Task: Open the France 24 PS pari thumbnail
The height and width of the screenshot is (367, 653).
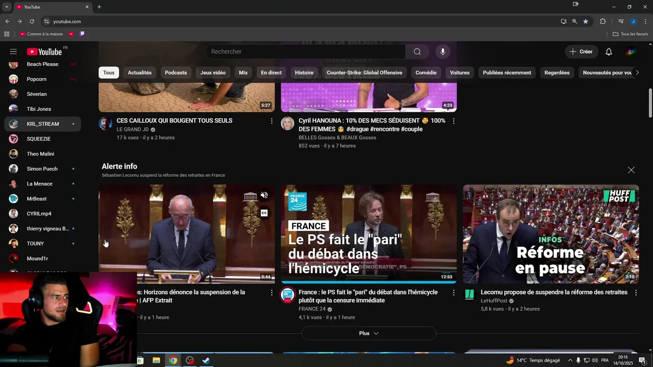Action: pyautogui.click(x=369, y=234)
